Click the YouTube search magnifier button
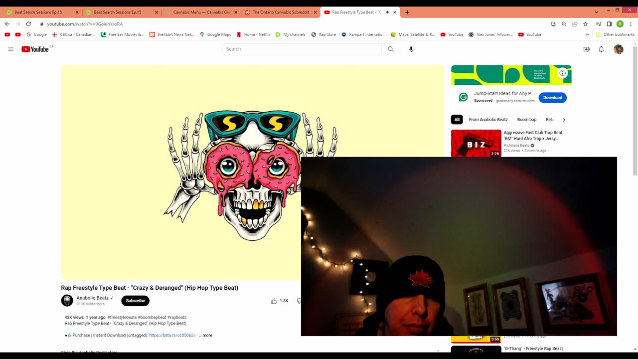 tap(391, 49)
